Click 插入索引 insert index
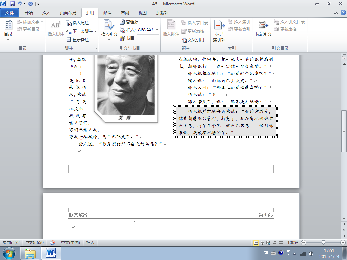Screen dimensions: 347x260 pos(239,22)
